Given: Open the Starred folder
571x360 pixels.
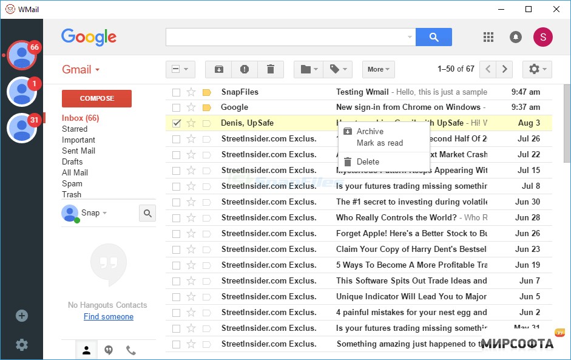Looking at the screenshot, I should [75, 129].
